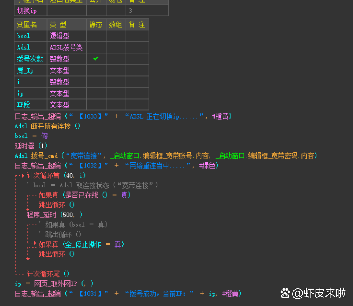Click the remark cell containing 3
This screenshot has height=306, width=353.
pyautogui.click(x=130, y=11)
